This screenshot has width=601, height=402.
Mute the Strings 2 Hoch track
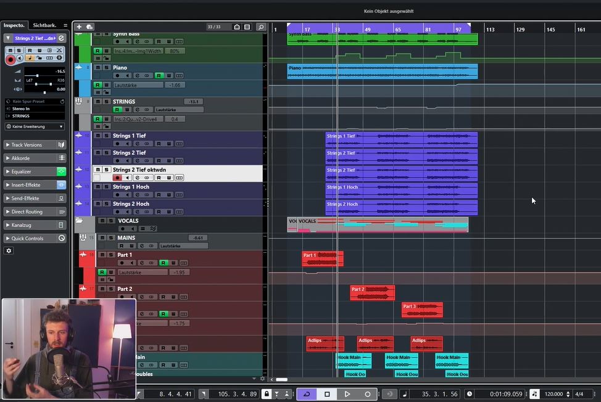pyautogui.click(x=97, y=203)
